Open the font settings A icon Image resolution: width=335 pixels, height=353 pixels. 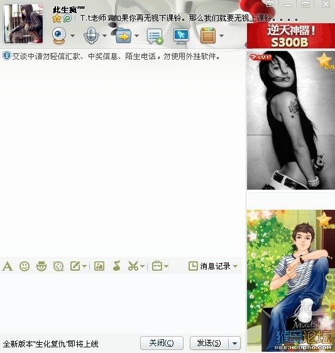click(x=8, y=266)
